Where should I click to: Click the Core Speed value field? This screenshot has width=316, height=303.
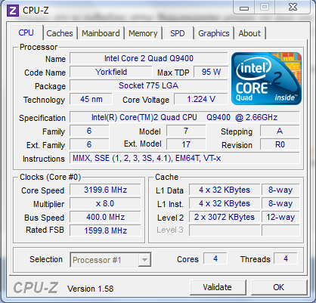tap(105, 190)
